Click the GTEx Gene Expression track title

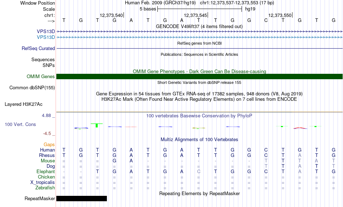[x=199, y=94]
